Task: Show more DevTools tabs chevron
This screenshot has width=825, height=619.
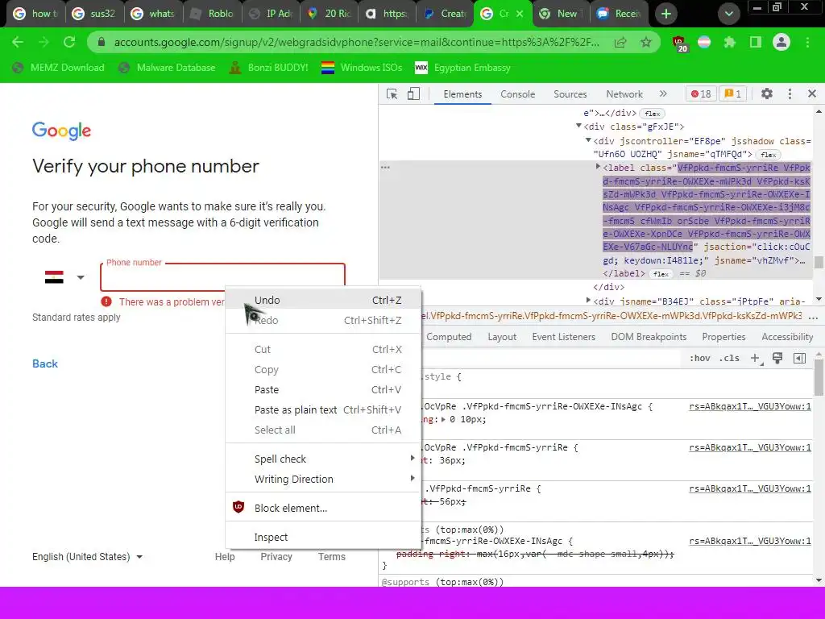Action: tap(663, 93)
